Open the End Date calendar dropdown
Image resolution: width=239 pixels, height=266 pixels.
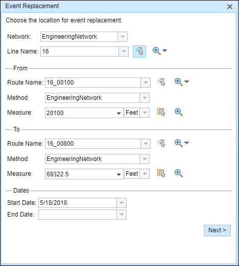pyautogui.click(x=122, y=215)
